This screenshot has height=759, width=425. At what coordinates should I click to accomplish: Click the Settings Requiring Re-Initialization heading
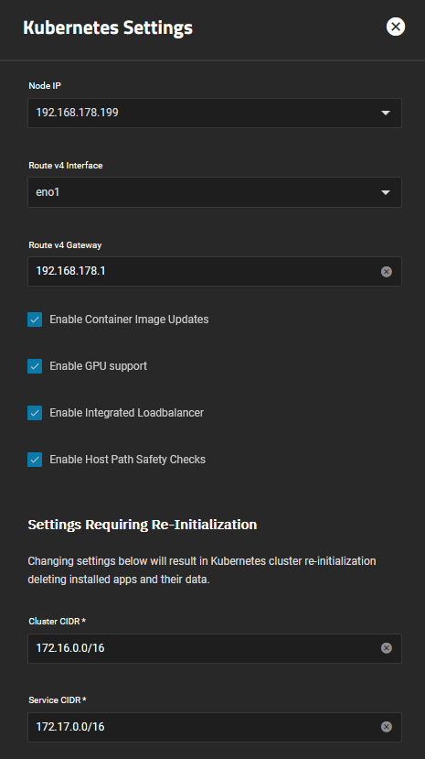[143, 525]
